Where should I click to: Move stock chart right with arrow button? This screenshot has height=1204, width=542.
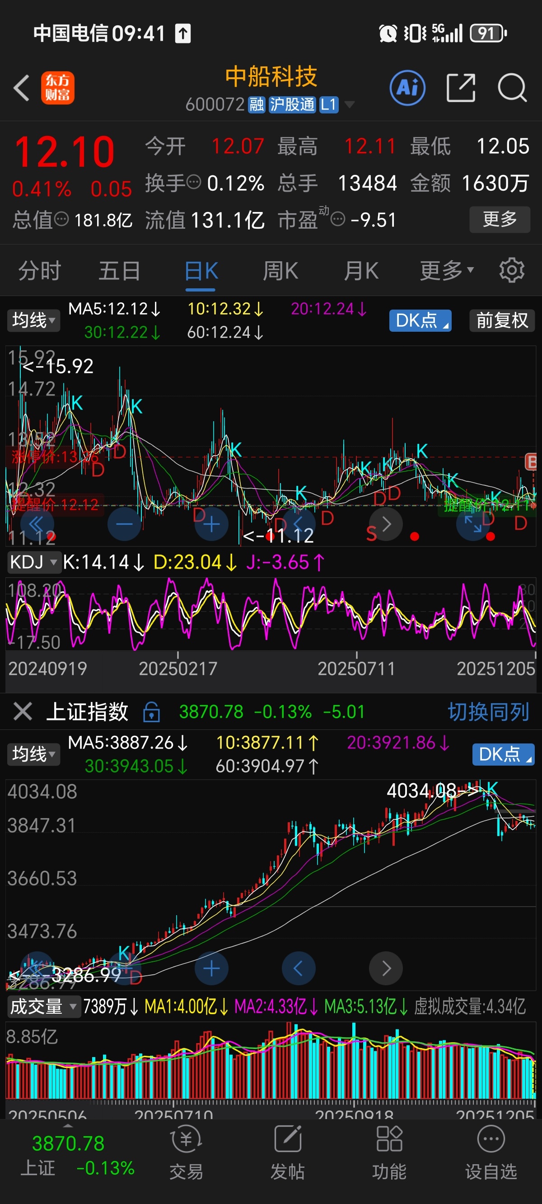coord(386,524)
